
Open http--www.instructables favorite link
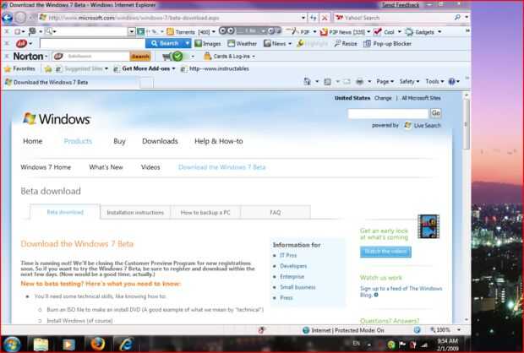tap(215, 68)
